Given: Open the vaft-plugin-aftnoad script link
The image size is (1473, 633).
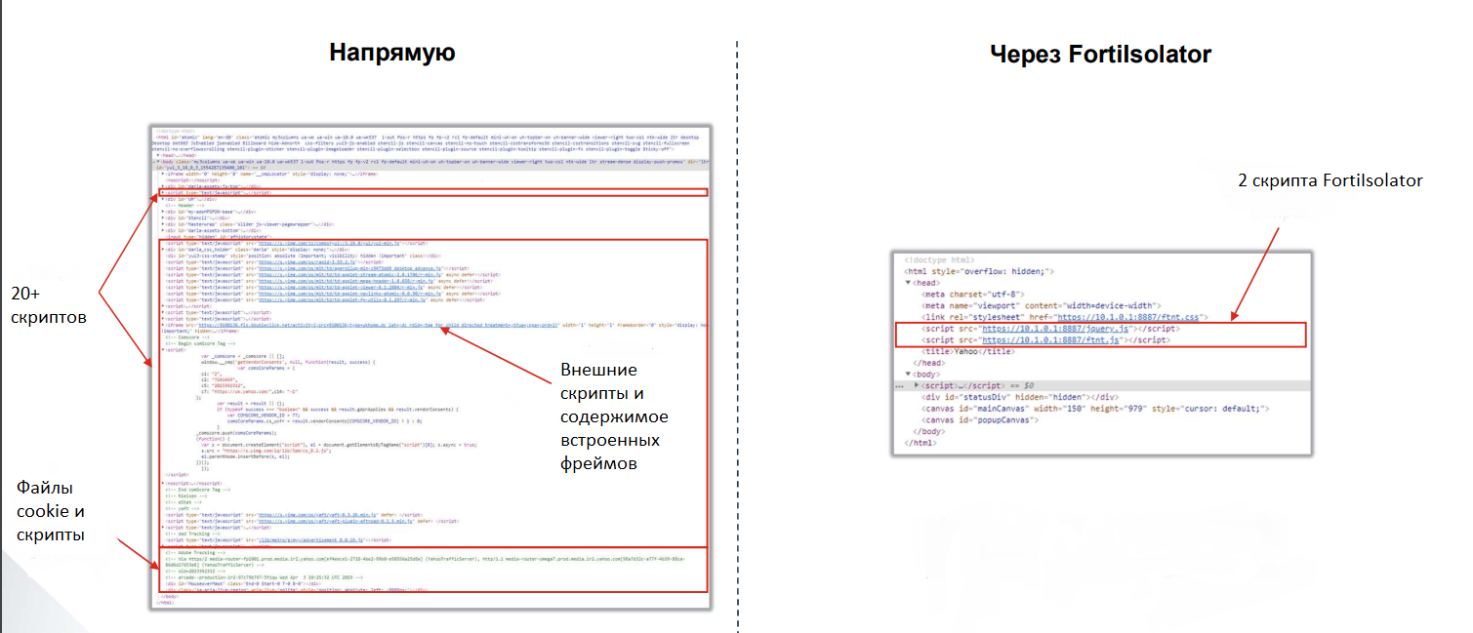Looking at the screenshot, I should coord(335,521).
